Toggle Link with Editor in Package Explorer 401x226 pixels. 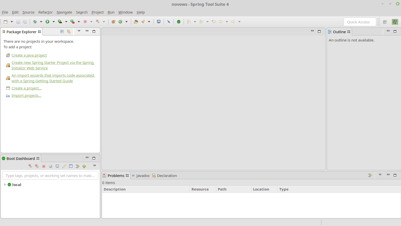[69, 32]
